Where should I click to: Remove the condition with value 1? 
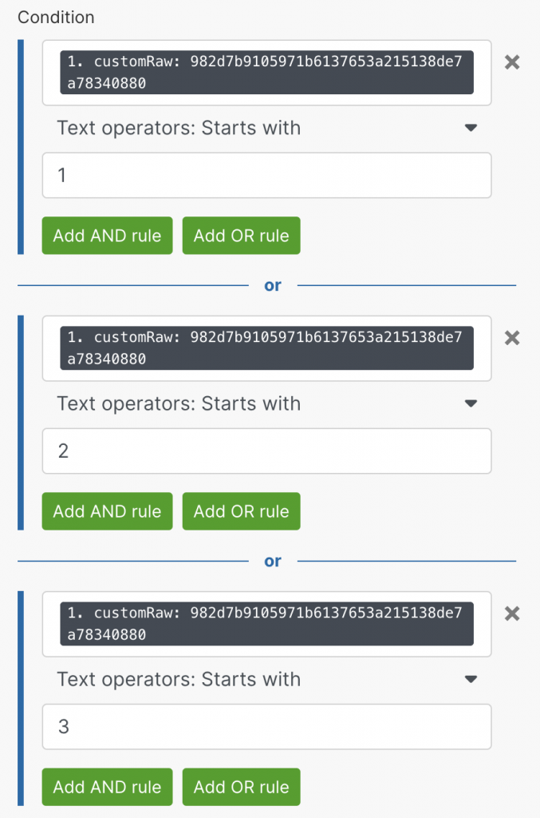coord(512,62)
